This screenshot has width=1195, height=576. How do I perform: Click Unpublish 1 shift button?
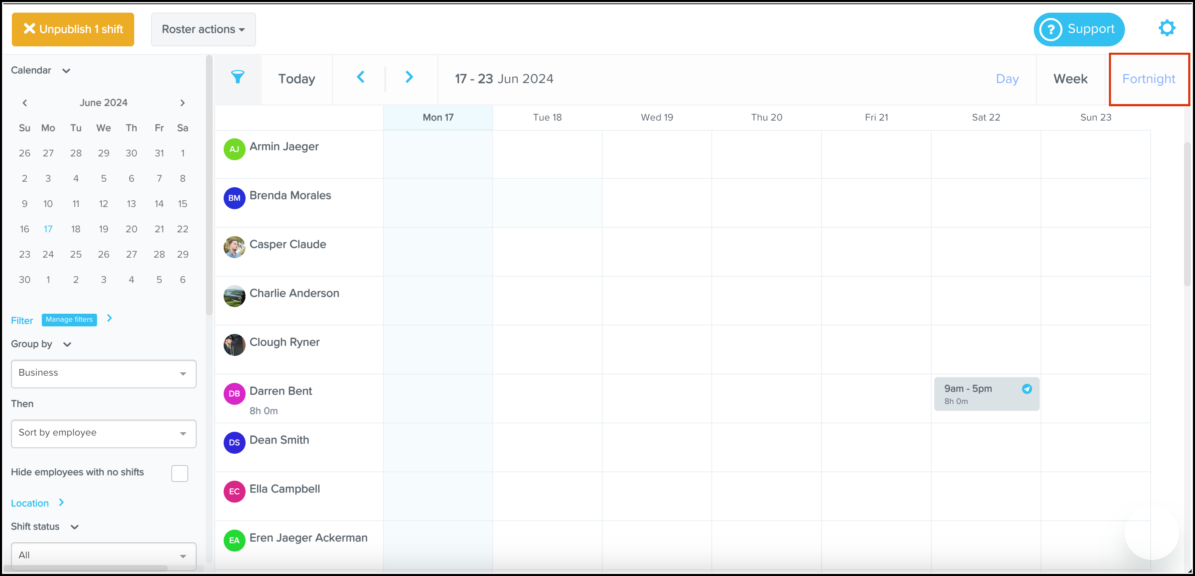coord(73,29)
